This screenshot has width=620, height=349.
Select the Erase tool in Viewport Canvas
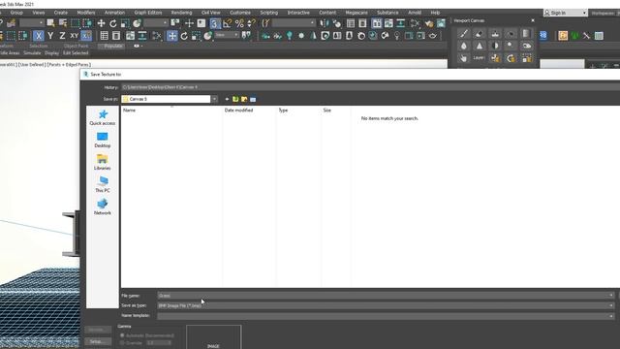pyautogui.click(x=480, y=34)
